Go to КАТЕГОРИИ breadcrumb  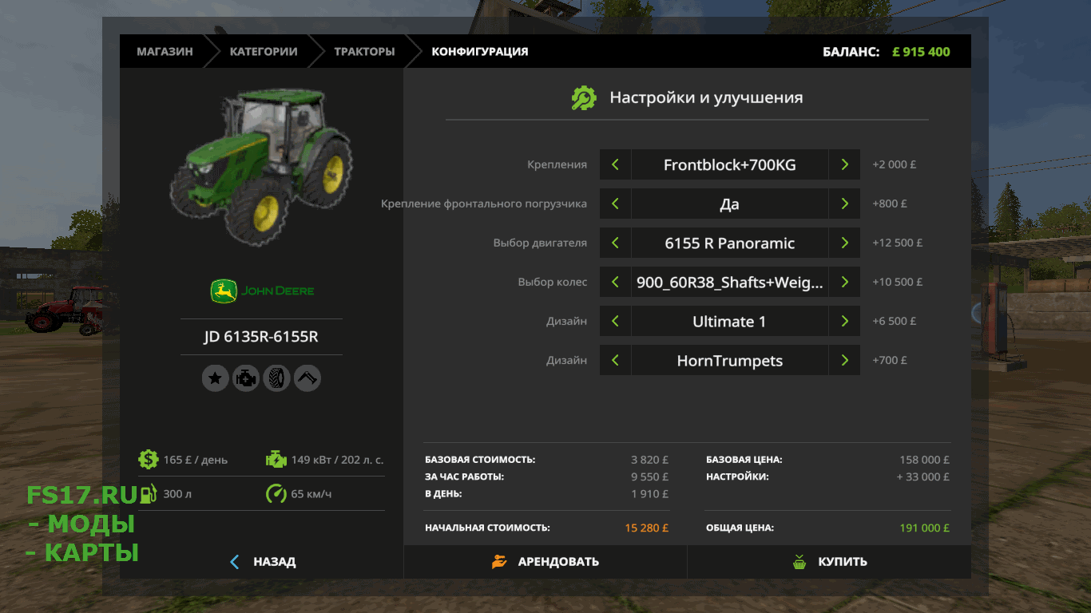coord(264,51)
